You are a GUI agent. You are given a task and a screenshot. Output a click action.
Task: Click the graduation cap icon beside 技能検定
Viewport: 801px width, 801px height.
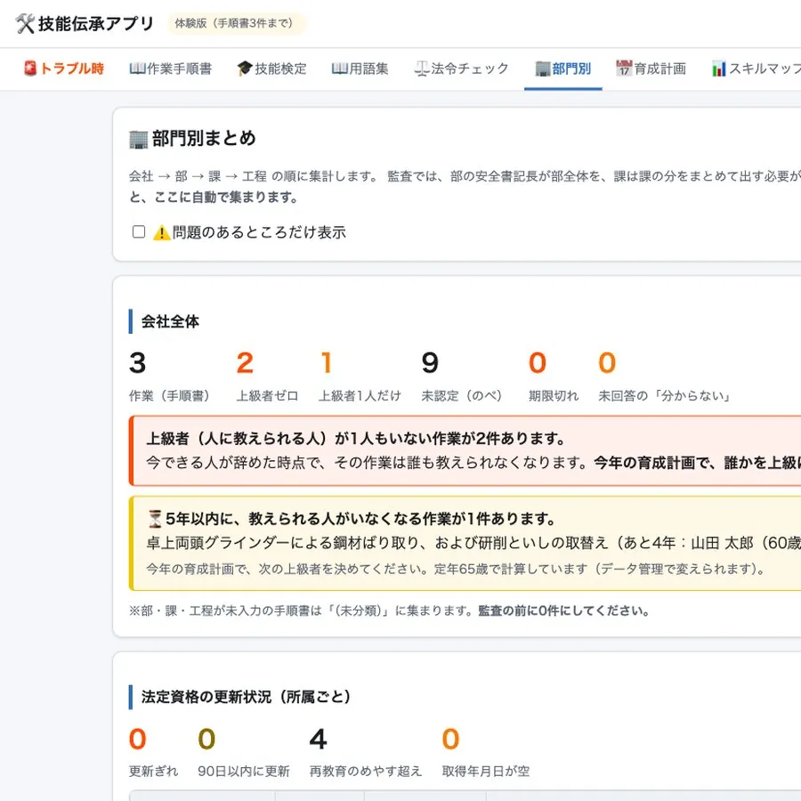click(245, 68)
